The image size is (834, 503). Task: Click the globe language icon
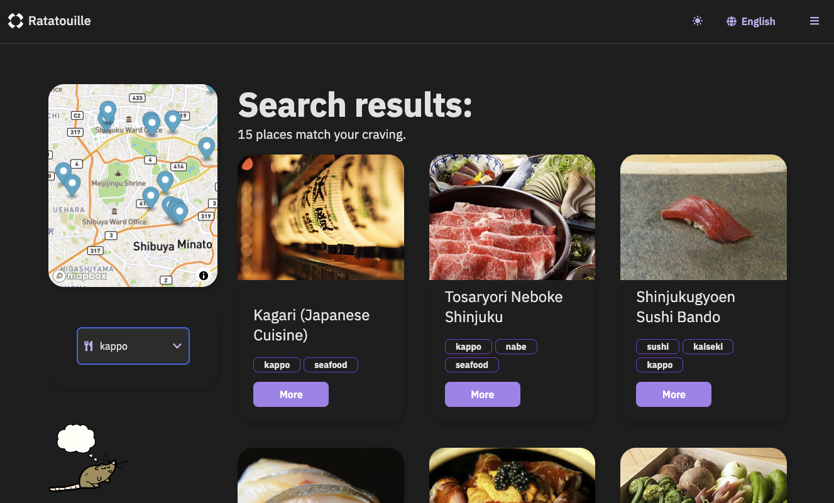(731, 21)
